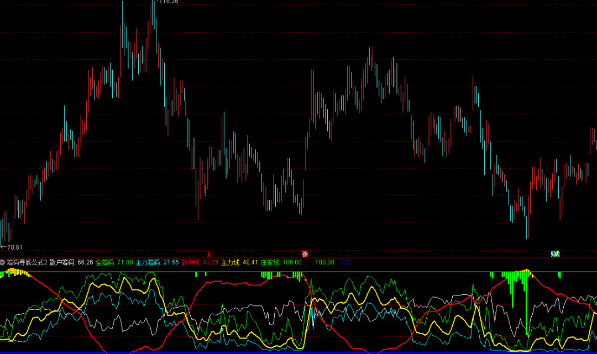Click the blue baseline at indicator bottom
This screenshot has width=597, height=354.
pos(298,352)
